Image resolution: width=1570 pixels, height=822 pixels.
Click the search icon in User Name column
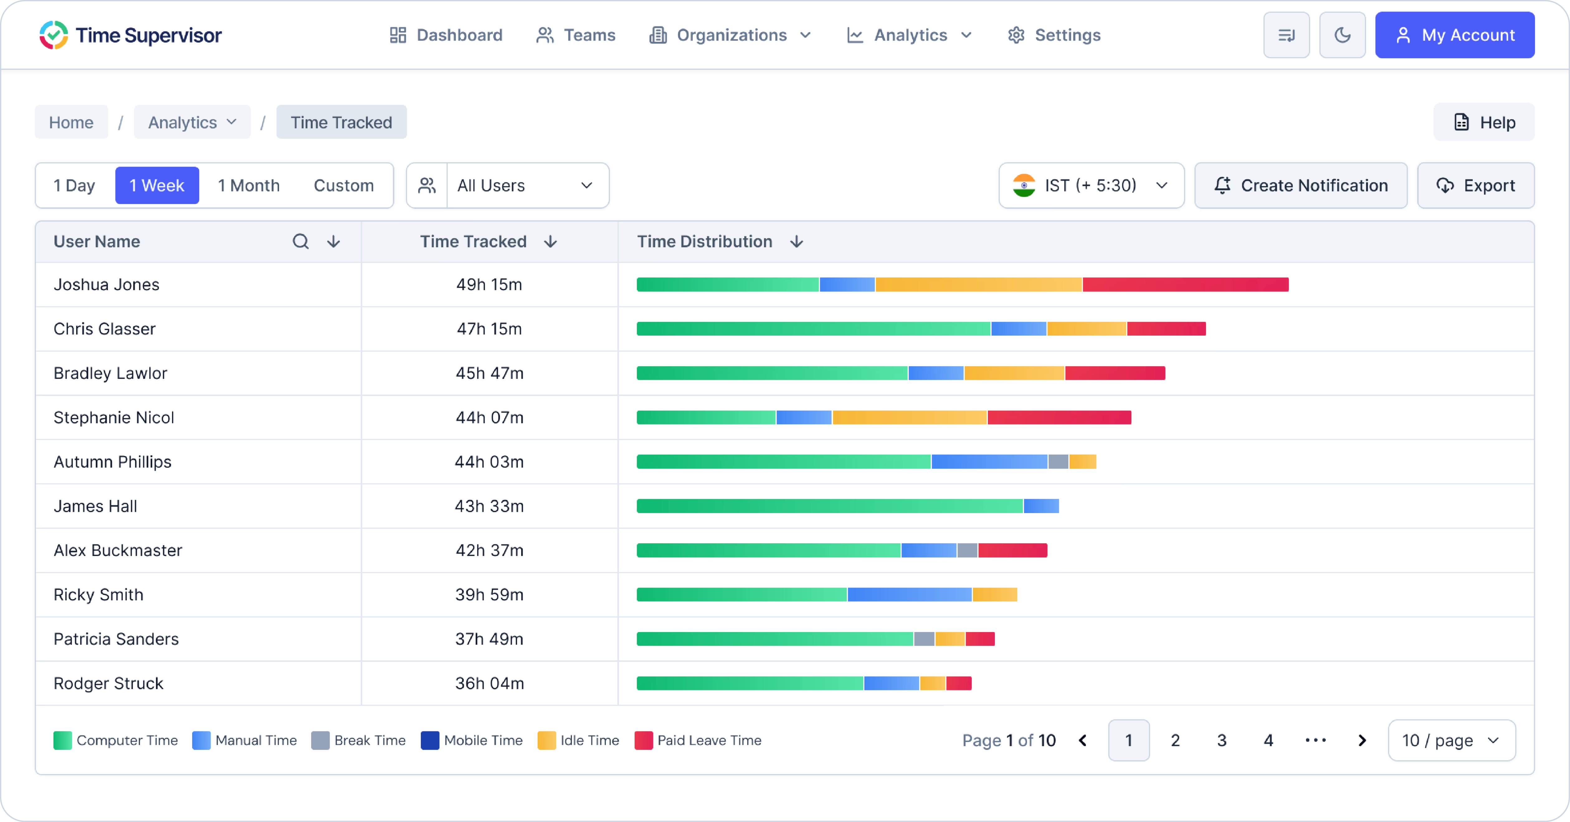(301, 241)
